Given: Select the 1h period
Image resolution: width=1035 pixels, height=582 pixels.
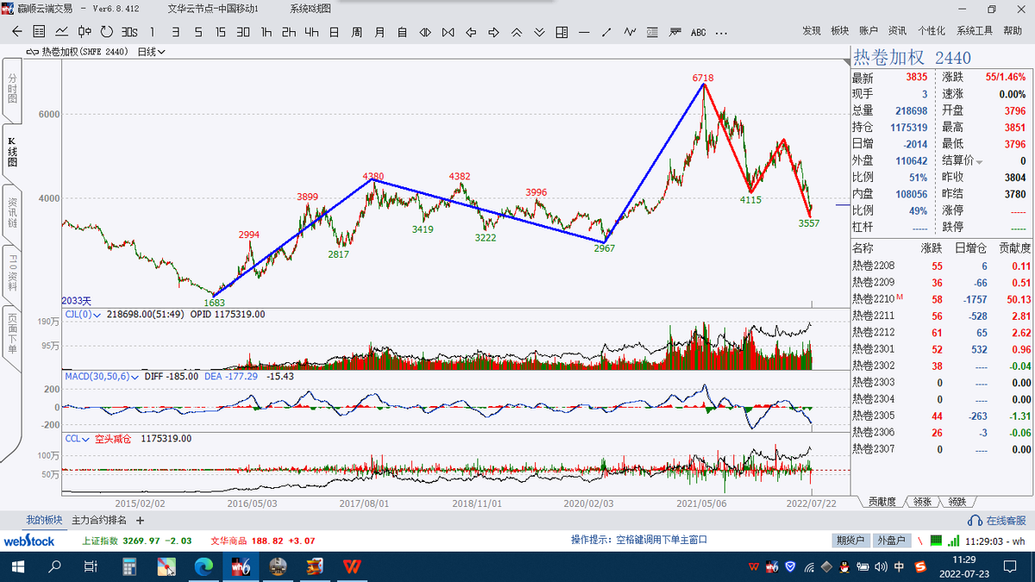Looking at the screenshot, I should (x=267, y=31).
